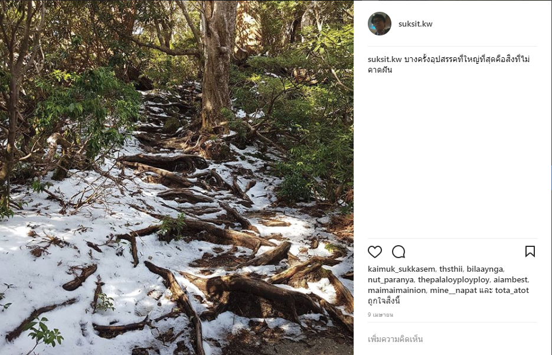Open thepalaloyployploy liker profile
Screen dimensions: 552x355
tap(454, 279)
